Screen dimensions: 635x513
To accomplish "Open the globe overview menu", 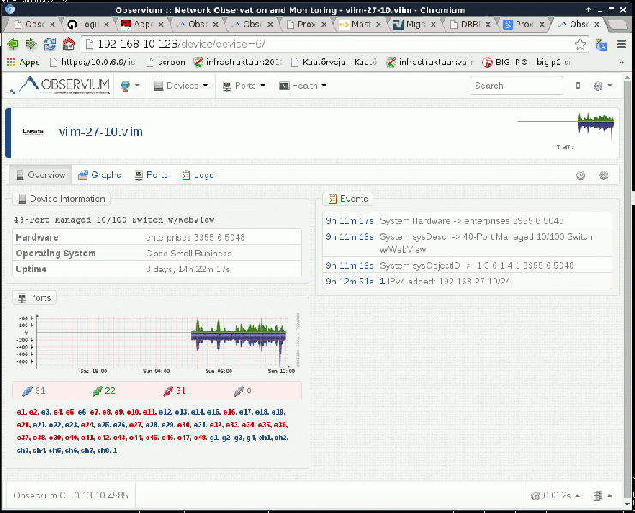I will [129, 86].
